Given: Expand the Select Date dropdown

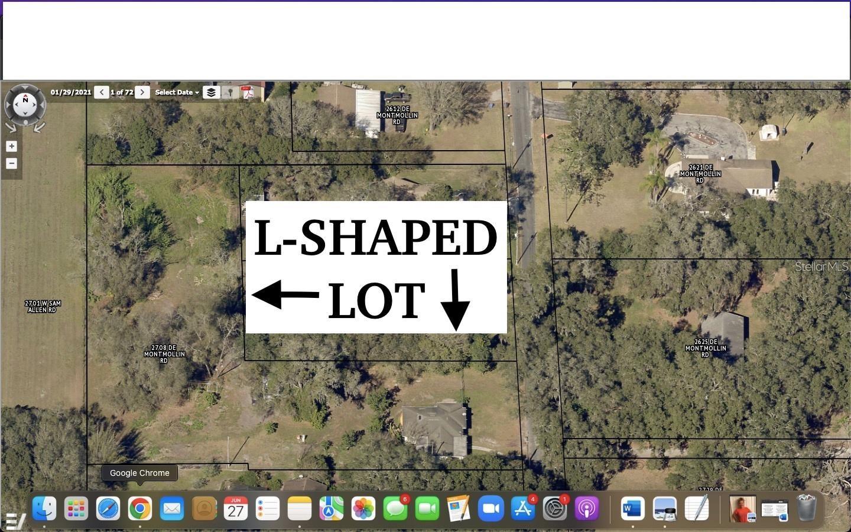Looking at the screenshot, I should pyautogui.click(x=177, y=92).
